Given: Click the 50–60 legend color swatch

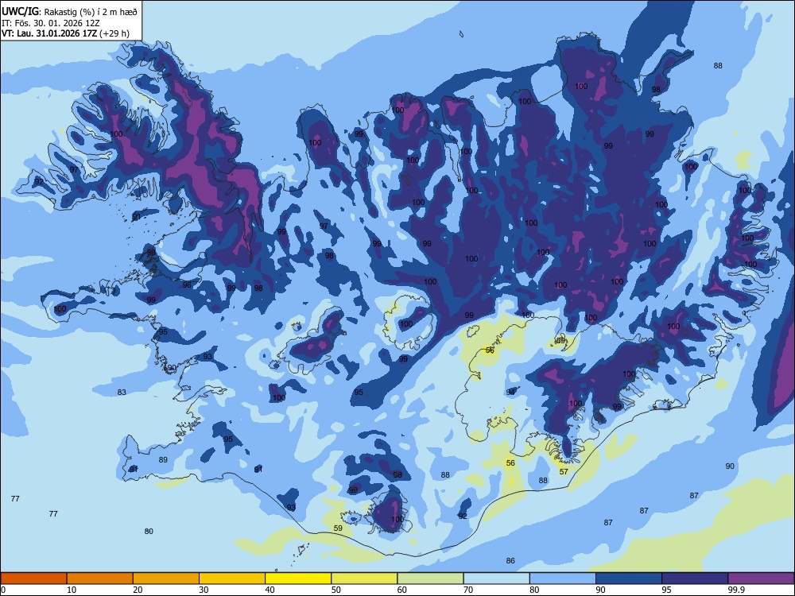Looking at the screenshot, I should [364, 579].
